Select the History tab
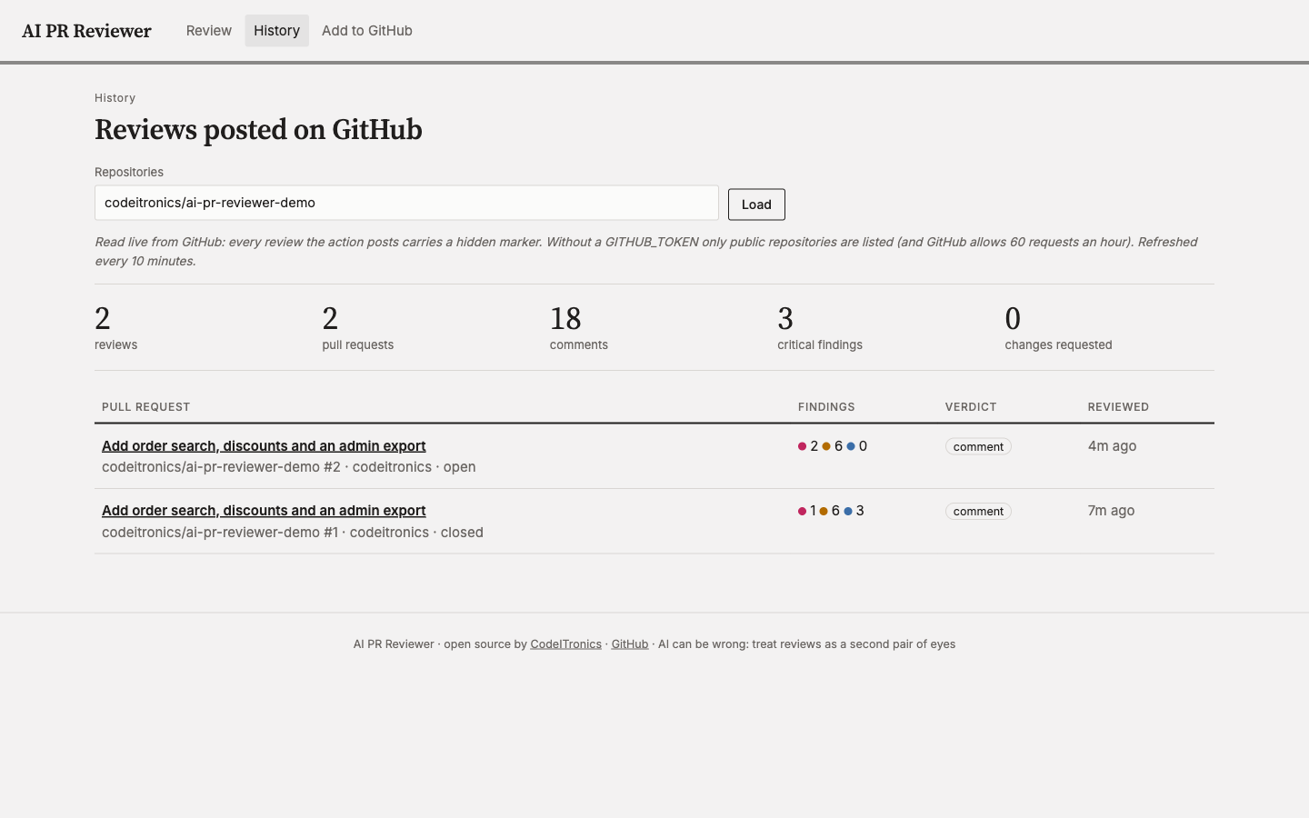The image size is (1309, 818). (x=276, y=31)
